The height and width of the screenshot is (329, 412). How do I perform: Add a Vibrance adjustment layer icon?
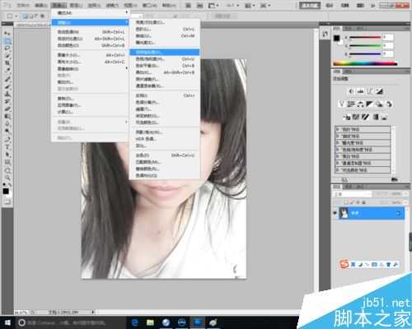point(342,104)
